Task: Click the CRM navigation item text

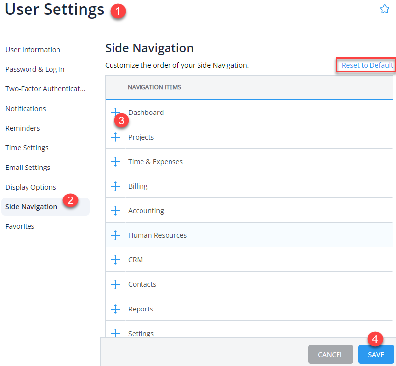Action: pos(136,260)
